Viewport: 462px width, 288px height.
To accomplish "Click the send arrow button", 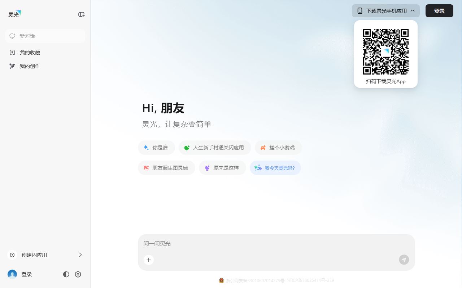I will [x=404, y=260].
